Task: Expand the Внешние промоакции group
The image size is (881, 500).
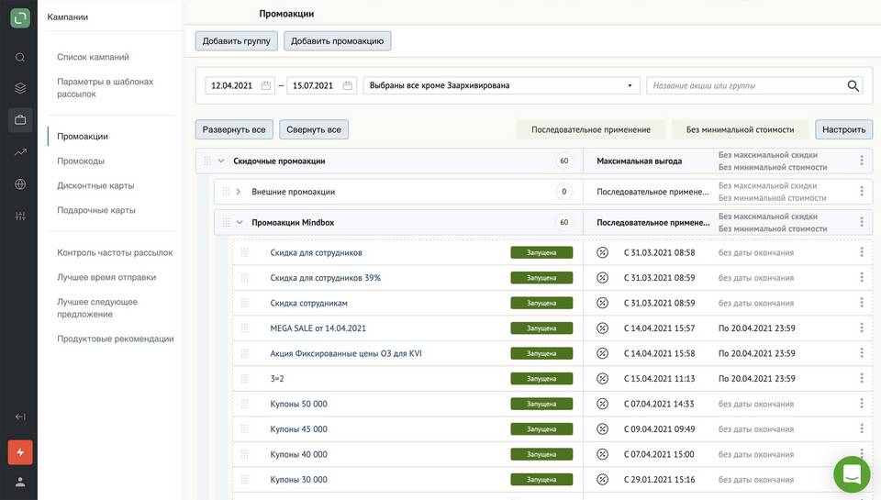Action: 239,192
